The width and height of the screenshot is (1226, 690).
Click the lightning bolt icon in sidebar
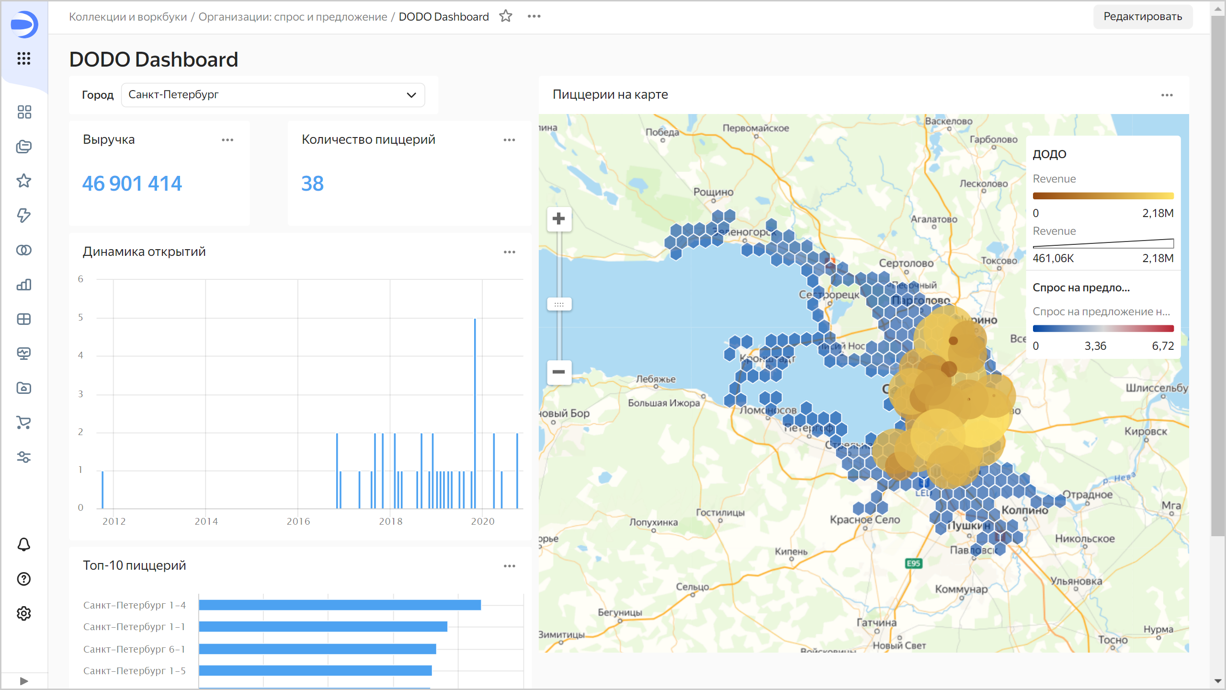coord(23,216)
